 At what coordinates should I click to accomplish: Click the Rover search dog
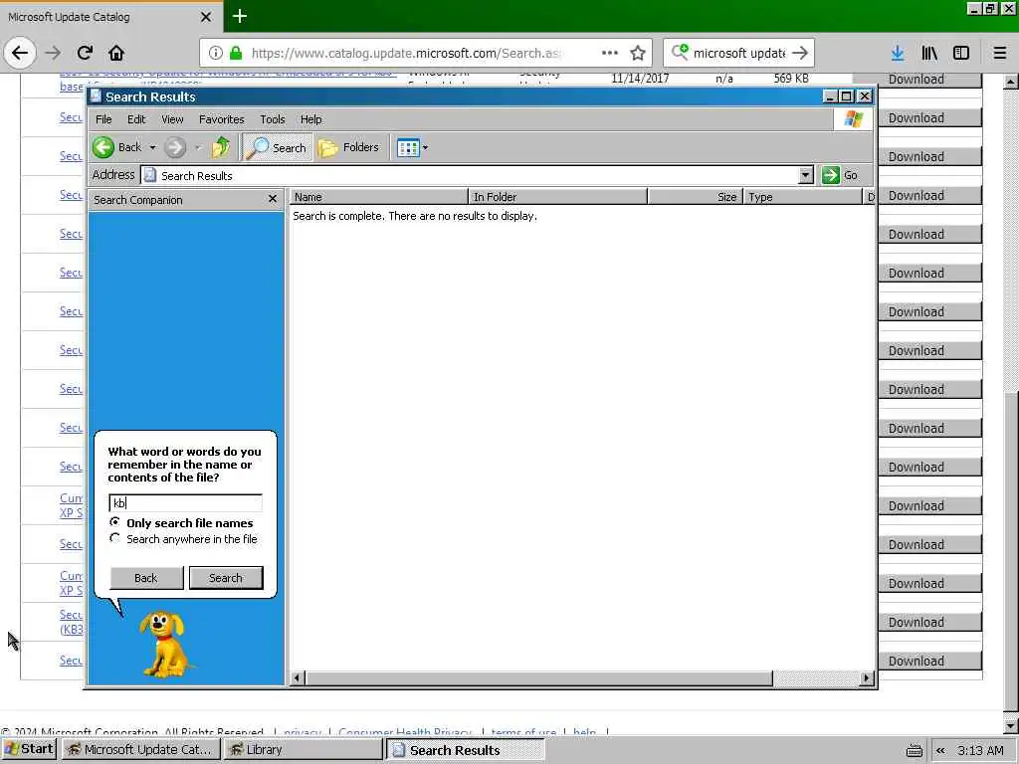coord(165,644)
